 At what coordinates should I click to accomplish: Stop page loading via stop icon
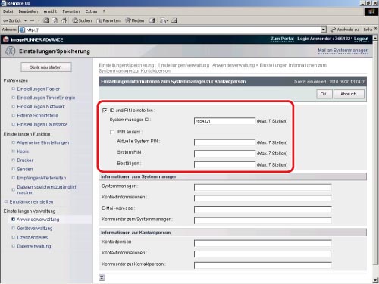[x=46, y=20]
